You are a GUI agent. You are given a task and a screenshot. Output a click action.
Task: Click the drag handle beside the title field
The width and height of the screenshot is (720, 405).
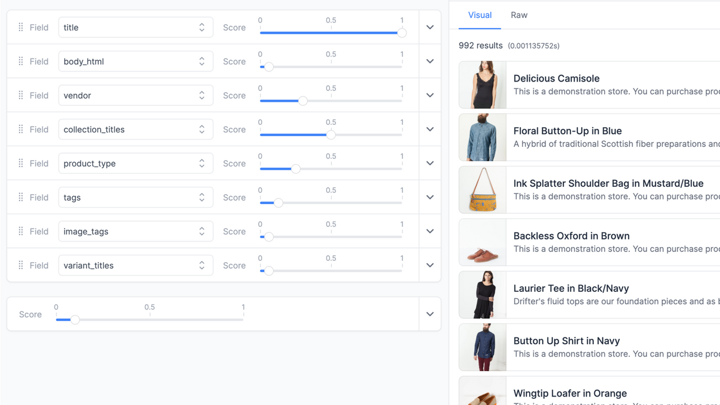[x=20, y=27]
